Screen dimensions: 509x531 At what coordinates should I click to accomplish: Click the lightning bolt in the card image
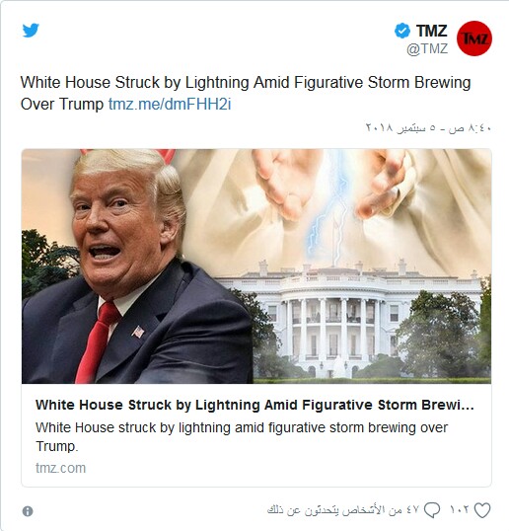330,210
